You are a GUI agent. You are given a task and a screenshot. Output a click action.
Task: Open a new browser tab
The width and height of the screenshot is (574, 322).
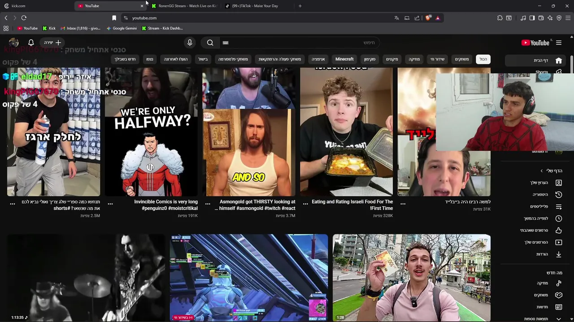[x=300, y=6]
